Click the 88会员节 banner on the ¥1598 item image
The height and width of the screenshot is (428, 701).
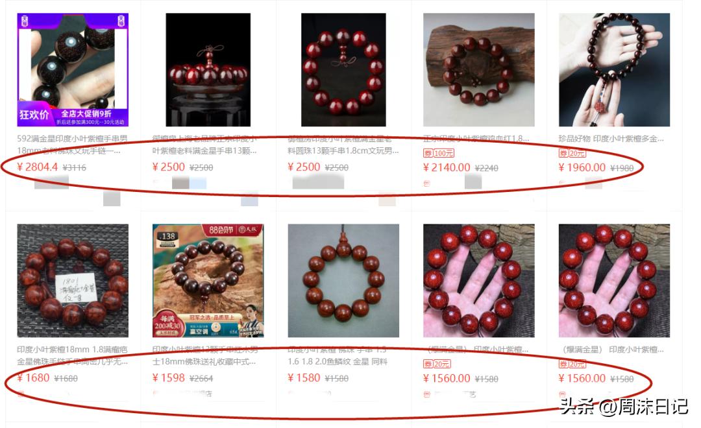click(232, 230)
